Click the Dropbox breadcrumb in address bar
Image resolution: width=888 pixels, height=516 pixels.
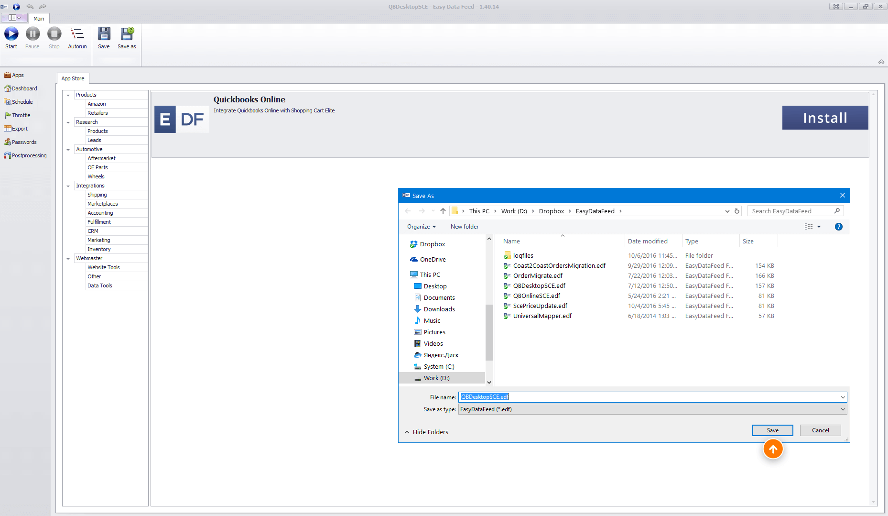point(551,211)
